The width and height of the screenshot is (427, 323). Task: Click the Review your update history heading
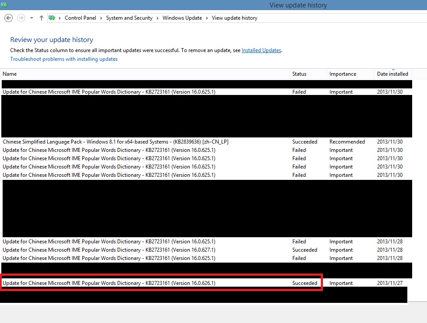coord(52,40)
